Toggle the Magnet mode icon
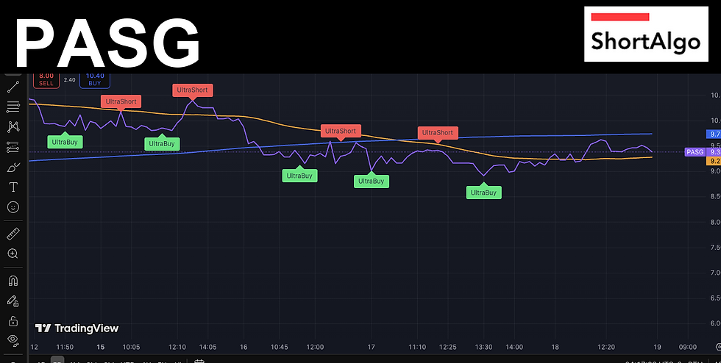The image size is (721, 363). pyautogui.click(x=13, y=281)
